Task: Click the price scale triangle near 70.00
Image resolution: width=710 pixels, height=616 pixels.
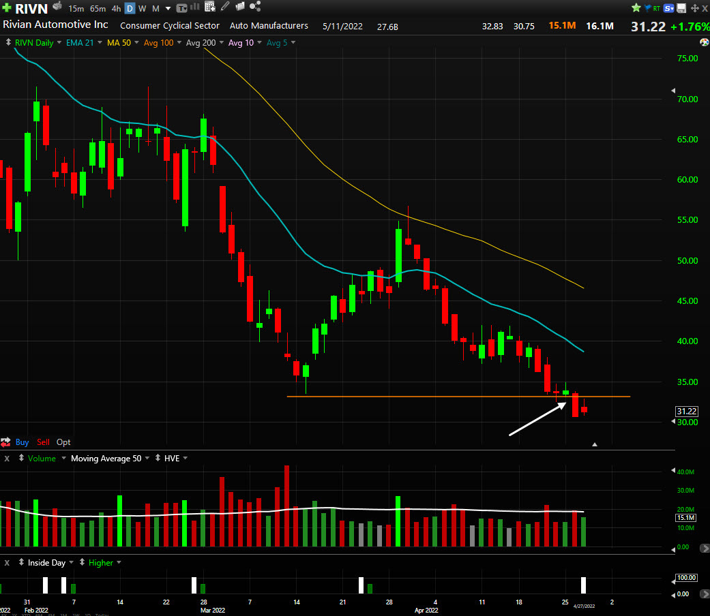Action: [673, 91]
